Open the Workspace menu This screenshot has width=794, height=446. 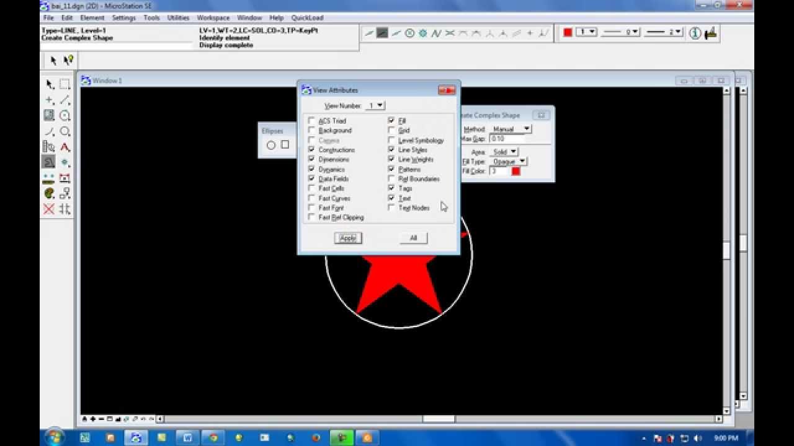[213, 18]
